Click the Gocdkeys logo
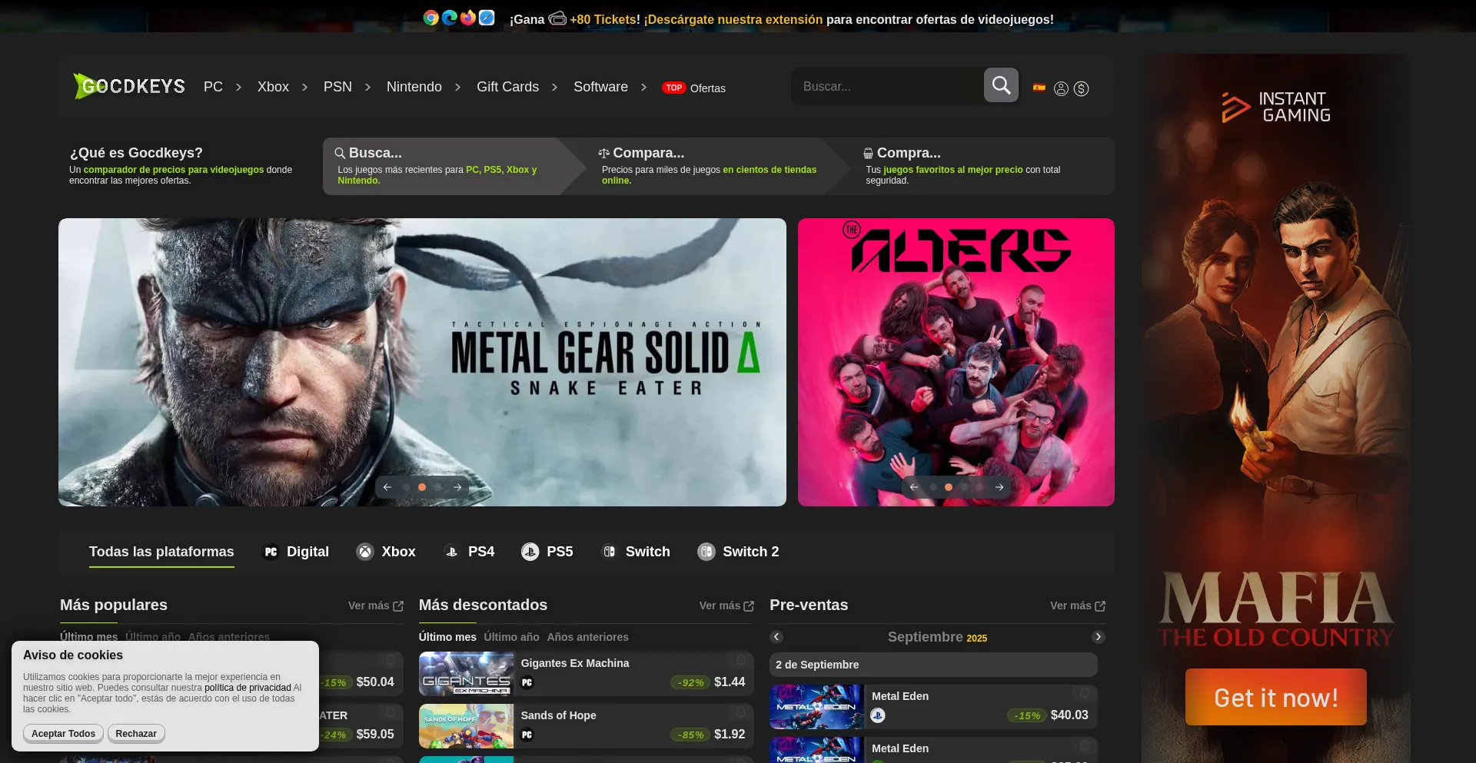The image size is (1476, 763). point(129,86)
